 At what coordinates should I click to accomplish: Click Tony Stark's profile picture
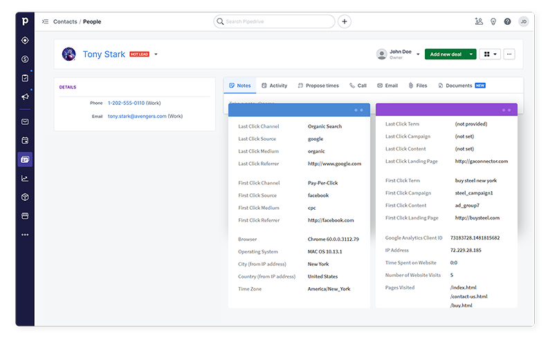(x=69, y=55)
